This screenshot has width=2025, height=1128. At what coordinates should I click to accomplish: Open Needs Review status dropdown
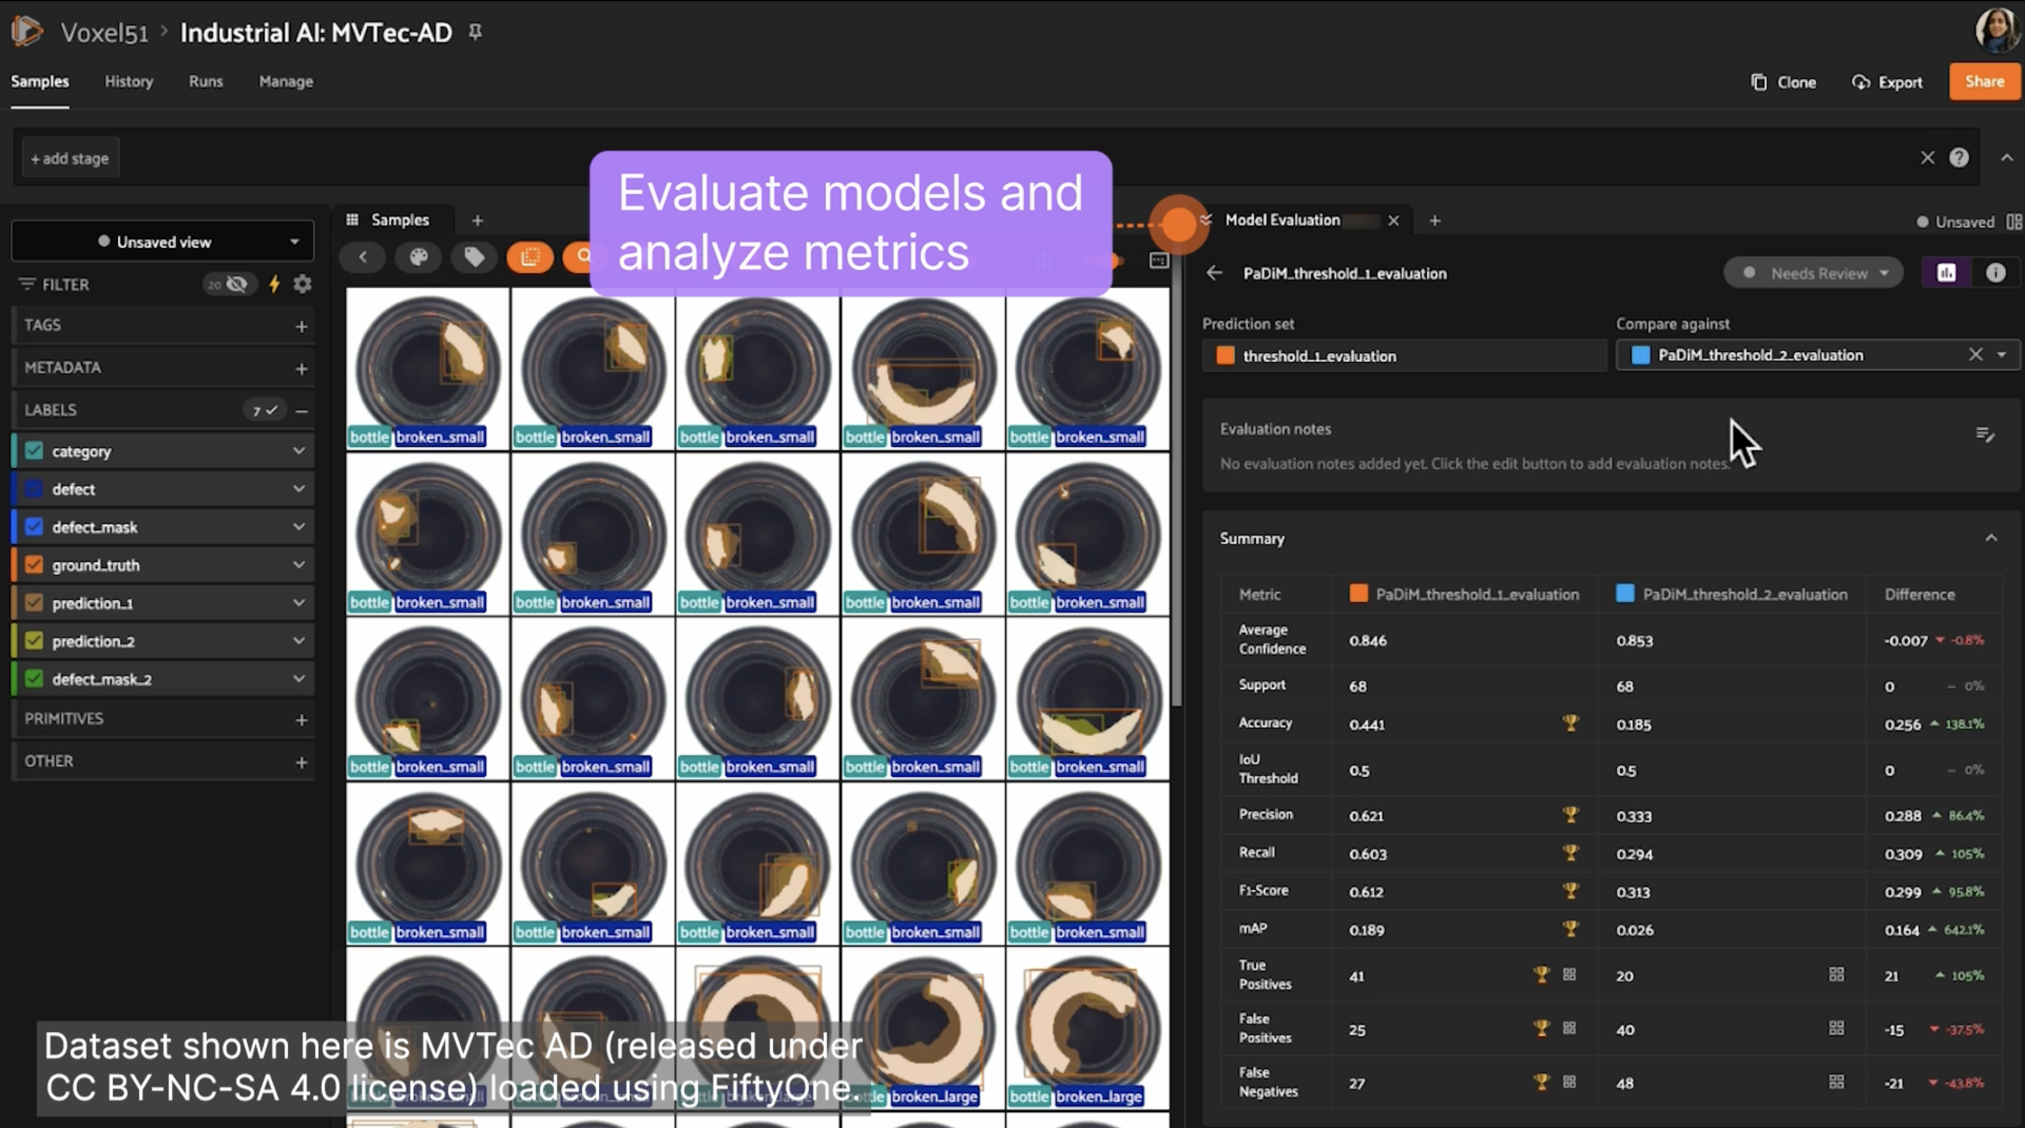1814,274
